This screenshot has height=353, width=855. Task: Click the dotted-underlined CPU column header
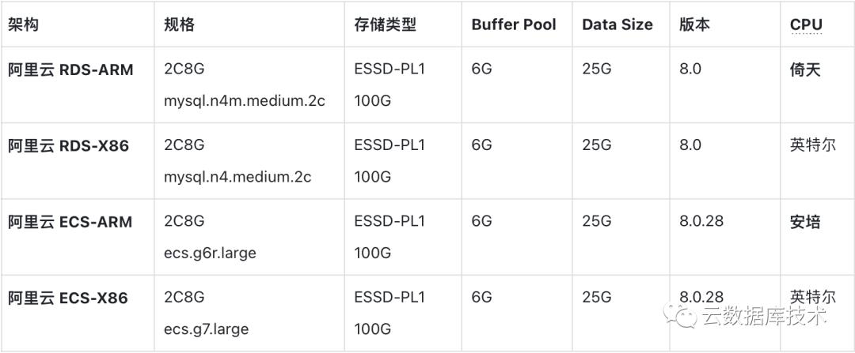[x=806, y=24]
